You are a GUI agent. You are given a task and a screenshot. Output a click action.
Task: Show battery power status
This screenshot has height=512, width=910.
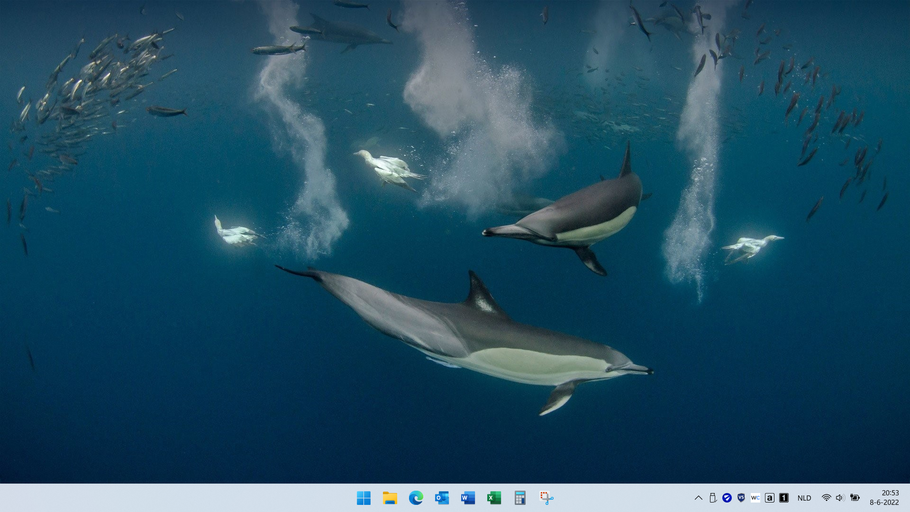coord(855,498)
